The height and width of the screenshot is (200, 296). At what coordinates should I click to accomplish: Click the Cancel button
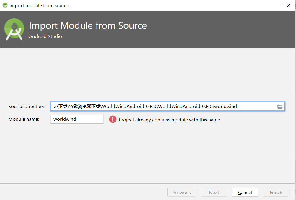(245, 192)
